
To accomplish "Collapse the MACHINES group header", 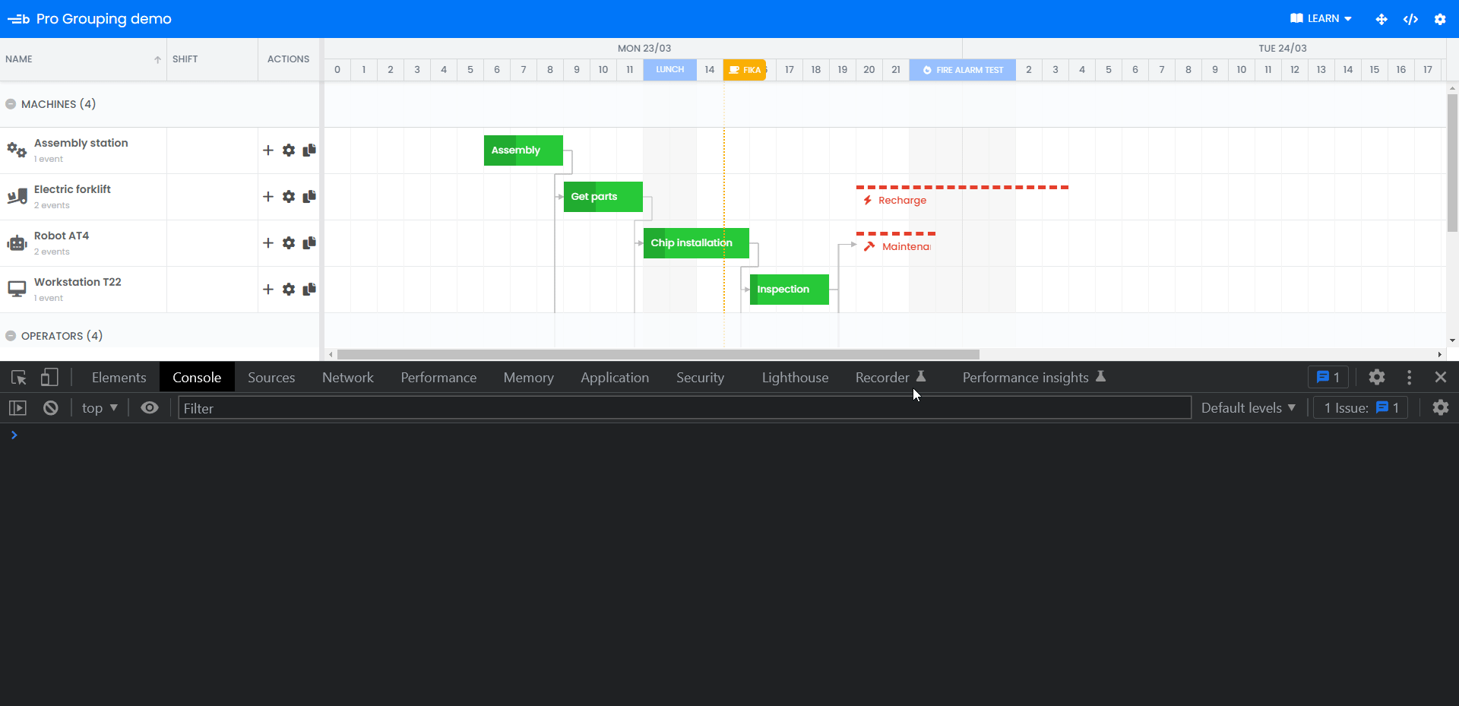I will pyautogui.click(x=10, y=104).
